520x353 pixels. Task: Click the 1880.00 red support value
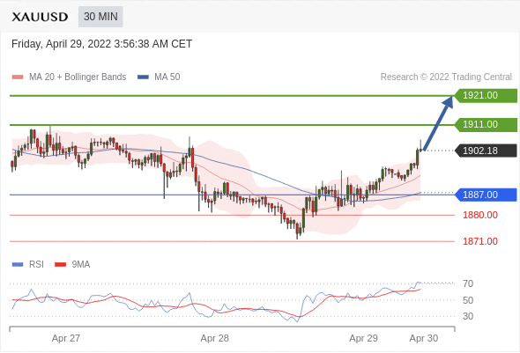coord(480,216)
